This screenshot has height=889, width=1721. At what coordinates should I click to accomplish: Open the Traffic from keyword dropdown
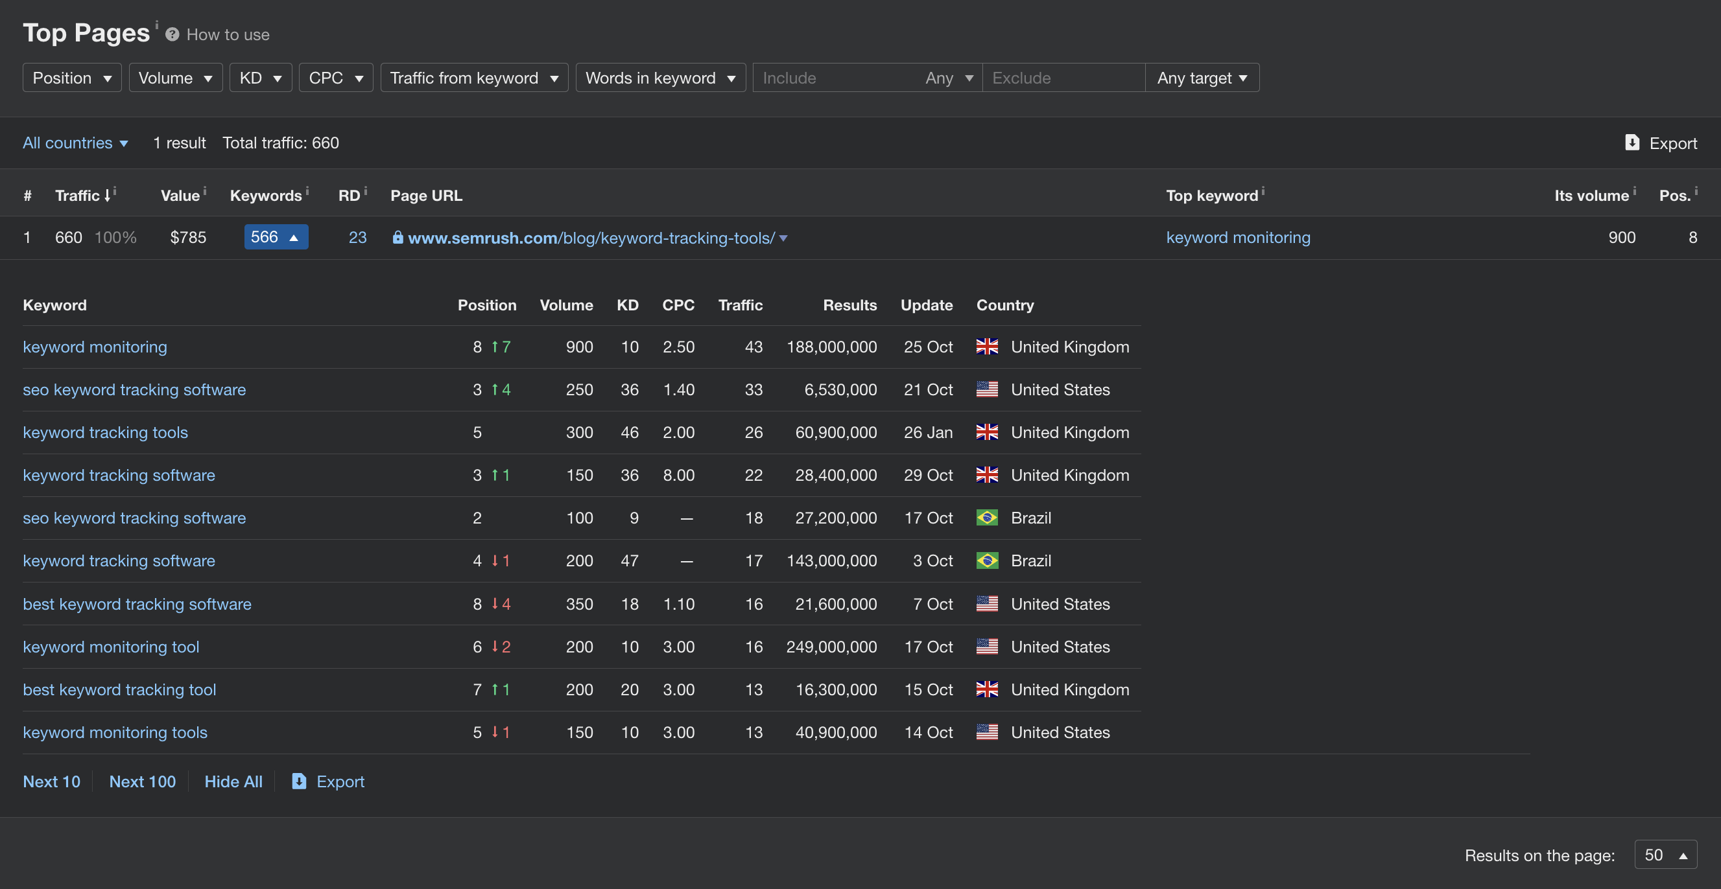pyautogui.click(x=474, y=77)
